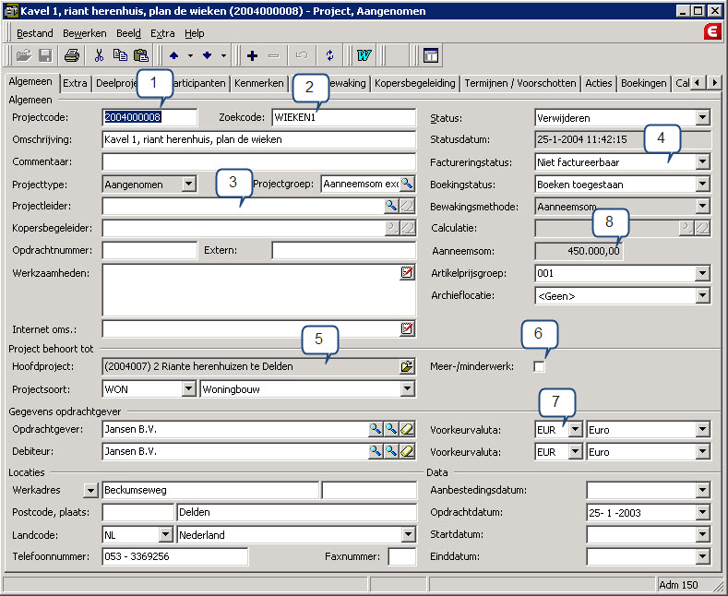Screen dimensions: 728x596
Task: Open the Werkzaamheden text editor icon
Action: coord(407,272)
